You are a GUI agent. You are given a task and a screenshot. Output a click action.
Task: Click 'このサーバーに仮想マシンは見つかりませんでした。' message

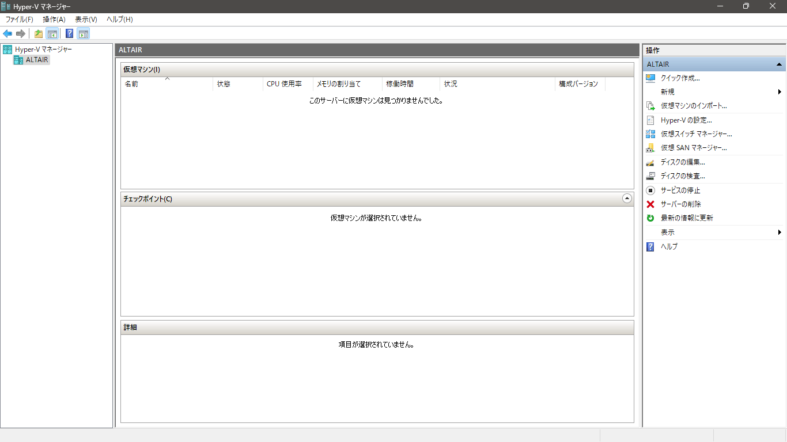coord(376,101)
